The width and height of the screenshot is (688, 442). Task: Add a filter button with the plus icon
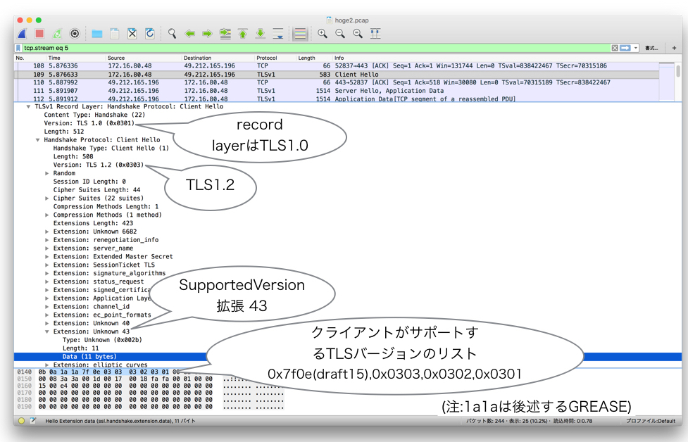coord(674,48)
